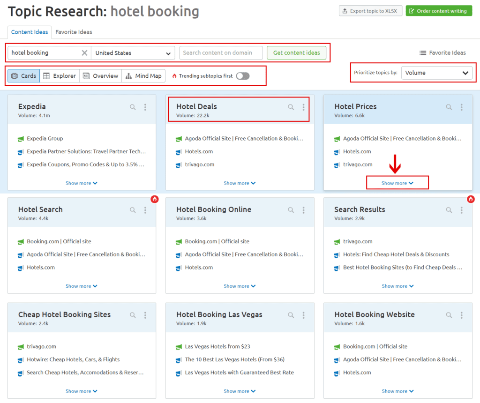
Task: Select the Cards view
Action: 23,76
